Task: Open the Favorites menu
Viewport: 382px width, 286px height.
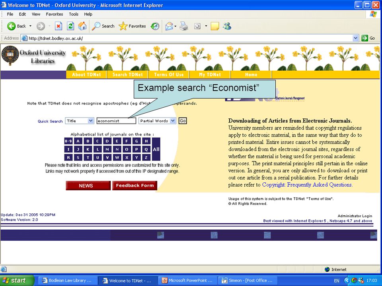Action: coord(55,14)
